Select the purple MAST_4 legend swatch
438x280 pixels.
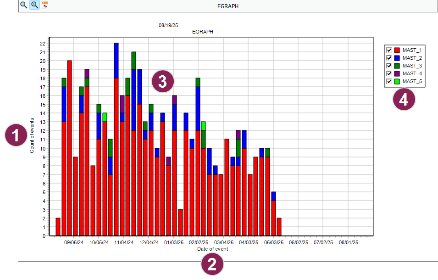pos(397,73)
